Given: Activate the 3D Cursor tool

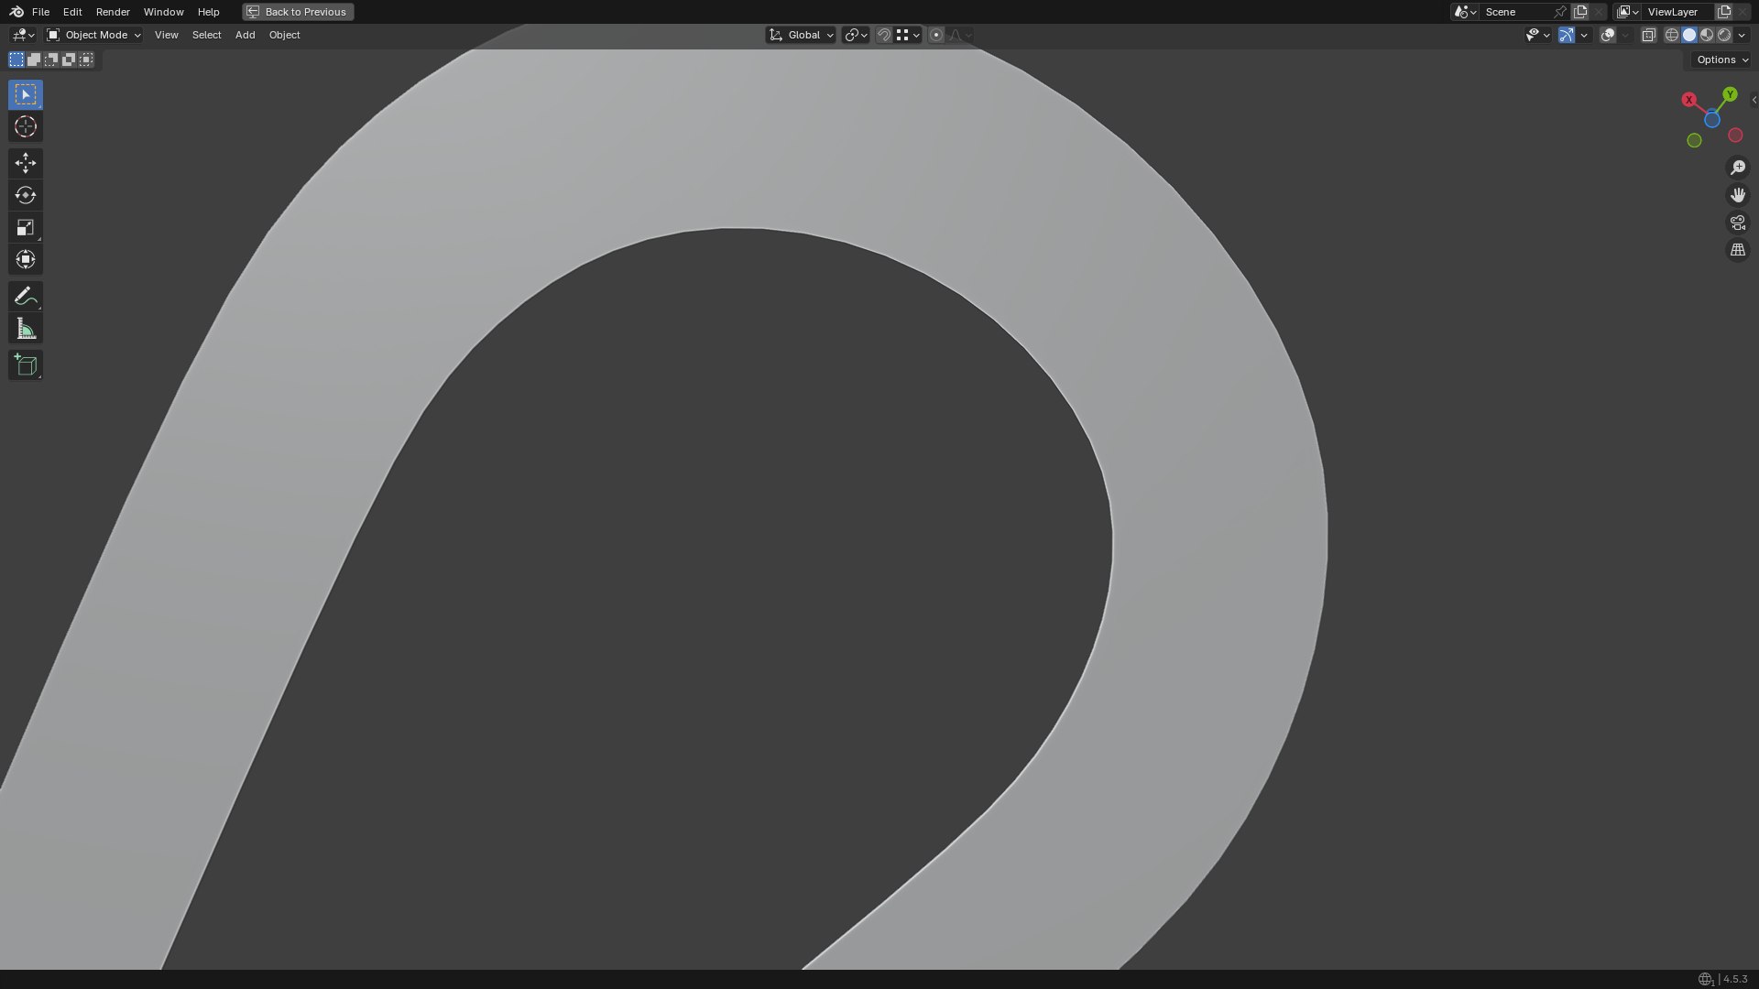Looking at the screenshot, I should click(x=26, y=126).
